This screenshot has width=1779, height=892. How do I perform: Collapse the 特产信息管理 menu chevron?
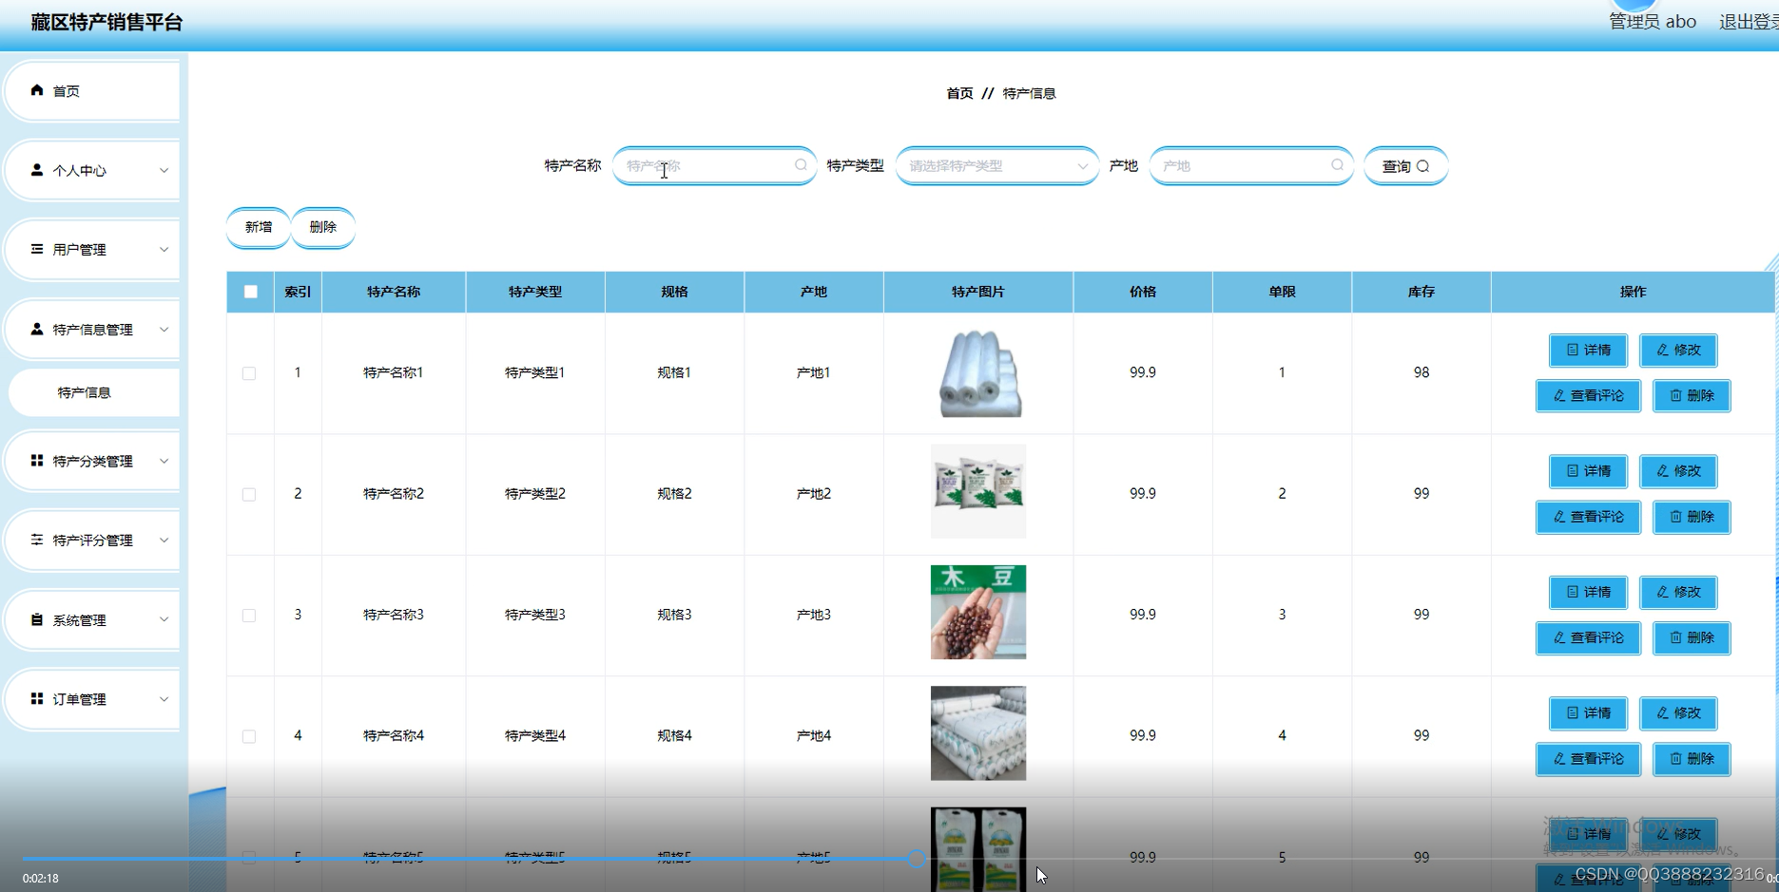click(164, 330)
